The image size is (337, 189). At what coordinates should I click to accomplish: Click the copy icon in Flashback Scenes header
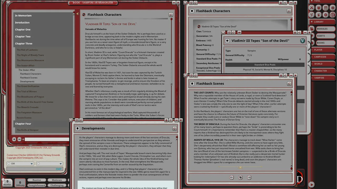289,84
